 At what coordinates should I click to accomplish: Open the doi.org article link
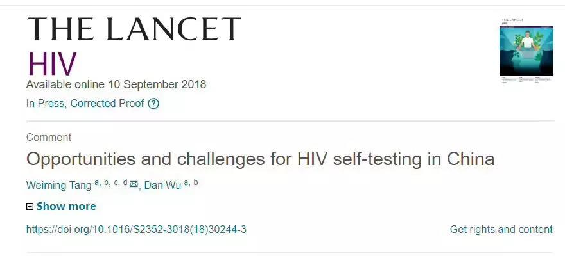136,229
